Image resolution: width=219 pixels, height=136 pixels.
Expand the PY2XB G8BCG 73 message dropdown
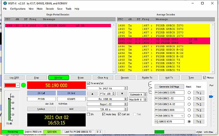pyautogui.click(x=182, y=116)
